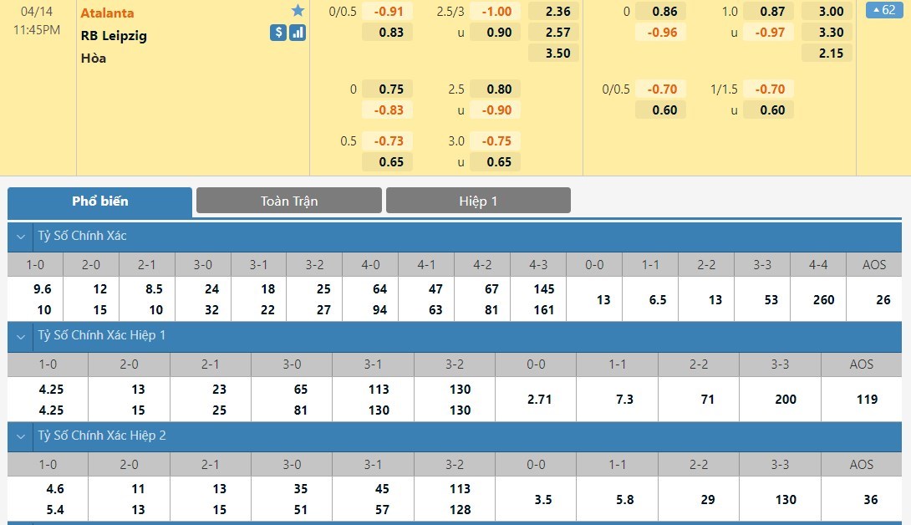Image resolution: width=911 pixels, height=525 pixels.
Task: Select full-match AOS odds of 26
Action: tap(883, 299)
